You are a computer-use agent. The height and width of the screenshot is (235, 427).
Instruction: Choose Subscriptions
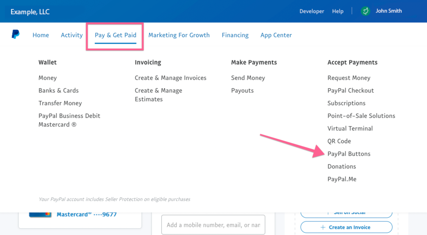click(347, 103)
